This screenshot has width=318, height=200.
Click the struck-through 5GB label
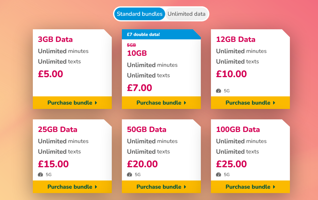point(131,45)
